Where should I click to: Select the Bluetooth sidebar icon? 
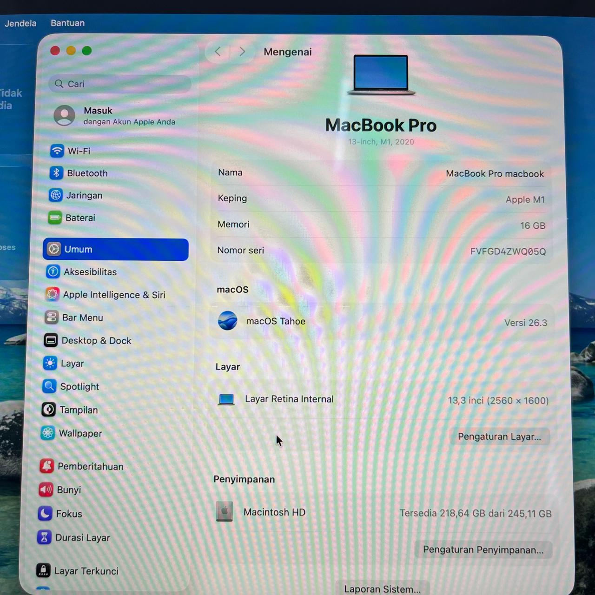[56, 173]
